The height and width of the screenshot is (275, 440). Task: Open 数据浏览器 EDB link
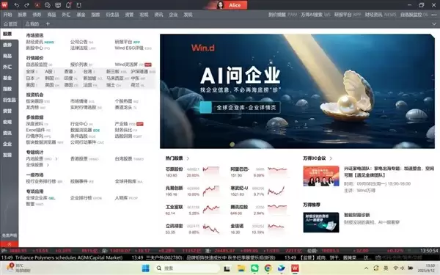click(x=85, y=130)
